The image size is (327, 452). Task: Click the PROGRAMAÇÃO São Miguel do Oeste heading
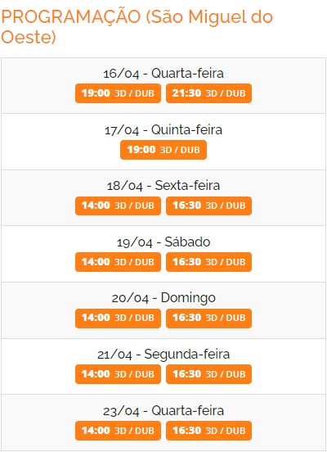[x=137, y=26]
